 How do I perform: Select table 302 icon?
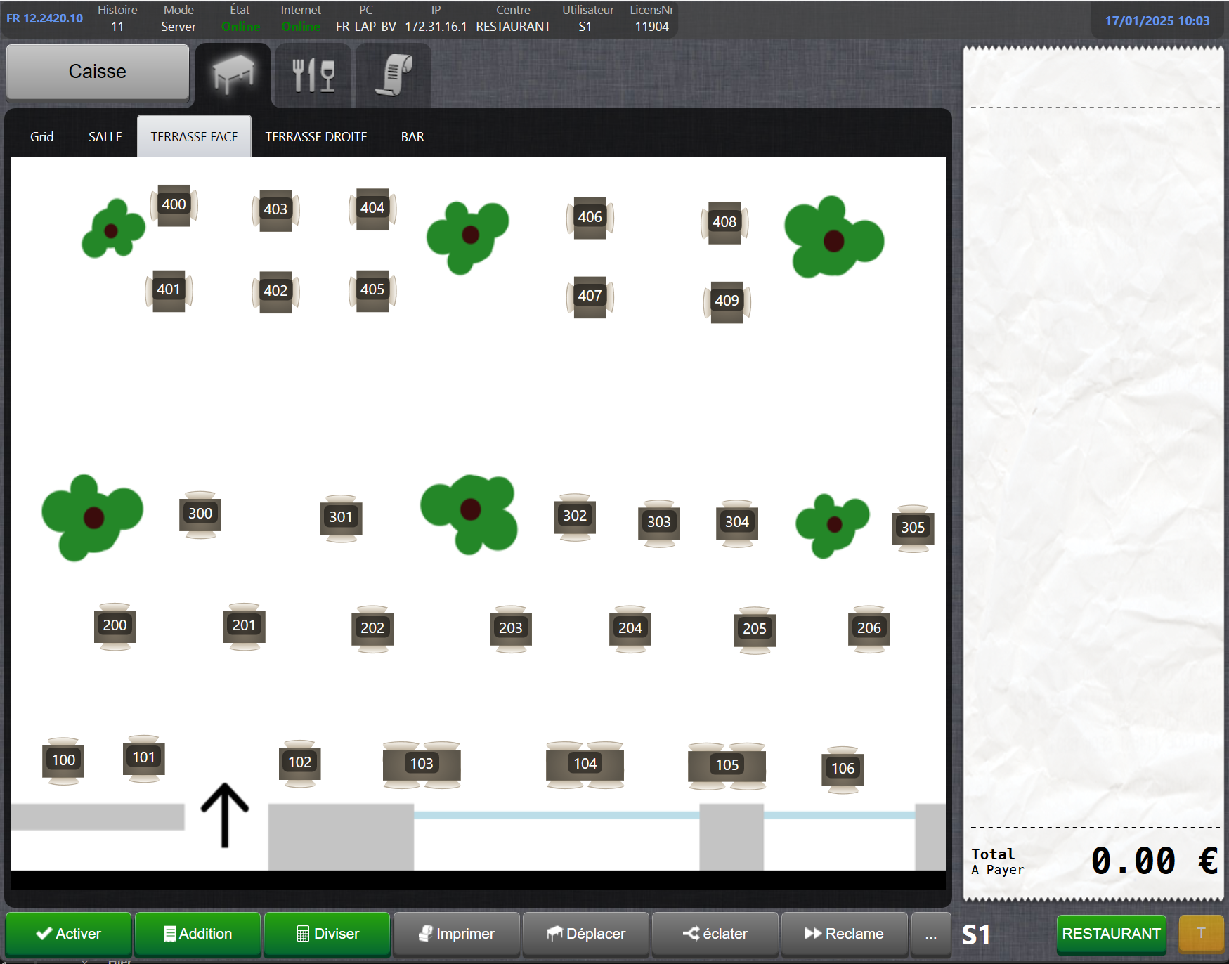pyautogui.click(x=574, y=516)
